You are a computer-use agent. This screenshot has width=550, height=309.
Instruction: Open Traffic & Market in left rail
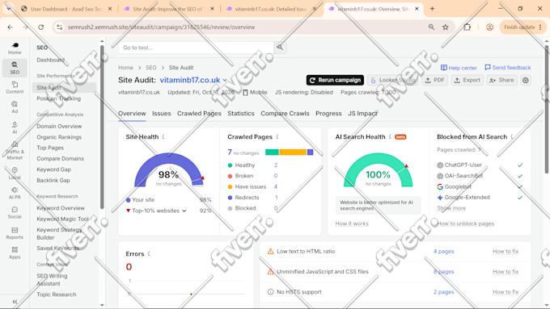click(15, 151)
